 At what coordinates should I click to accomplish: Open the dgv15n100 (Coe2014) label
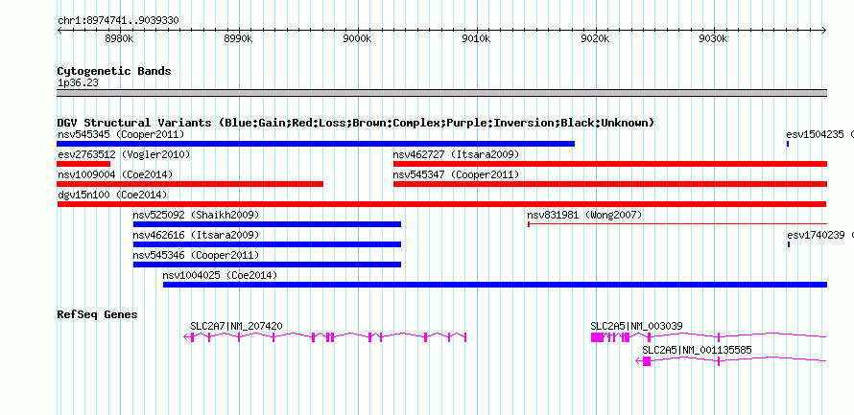pos(112,195)
